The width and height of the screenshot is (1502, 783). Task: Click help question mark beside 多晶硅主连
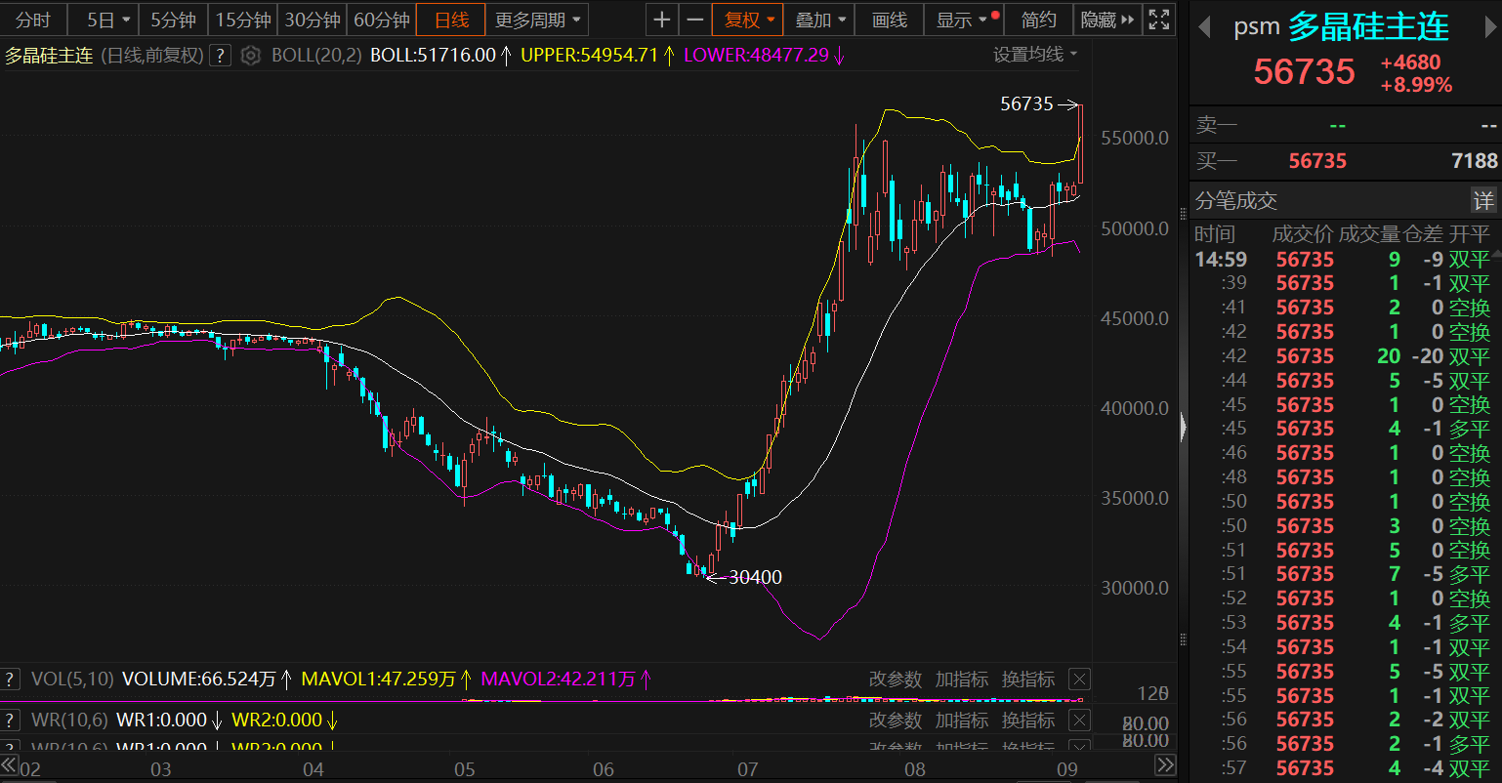click(221, 56)
